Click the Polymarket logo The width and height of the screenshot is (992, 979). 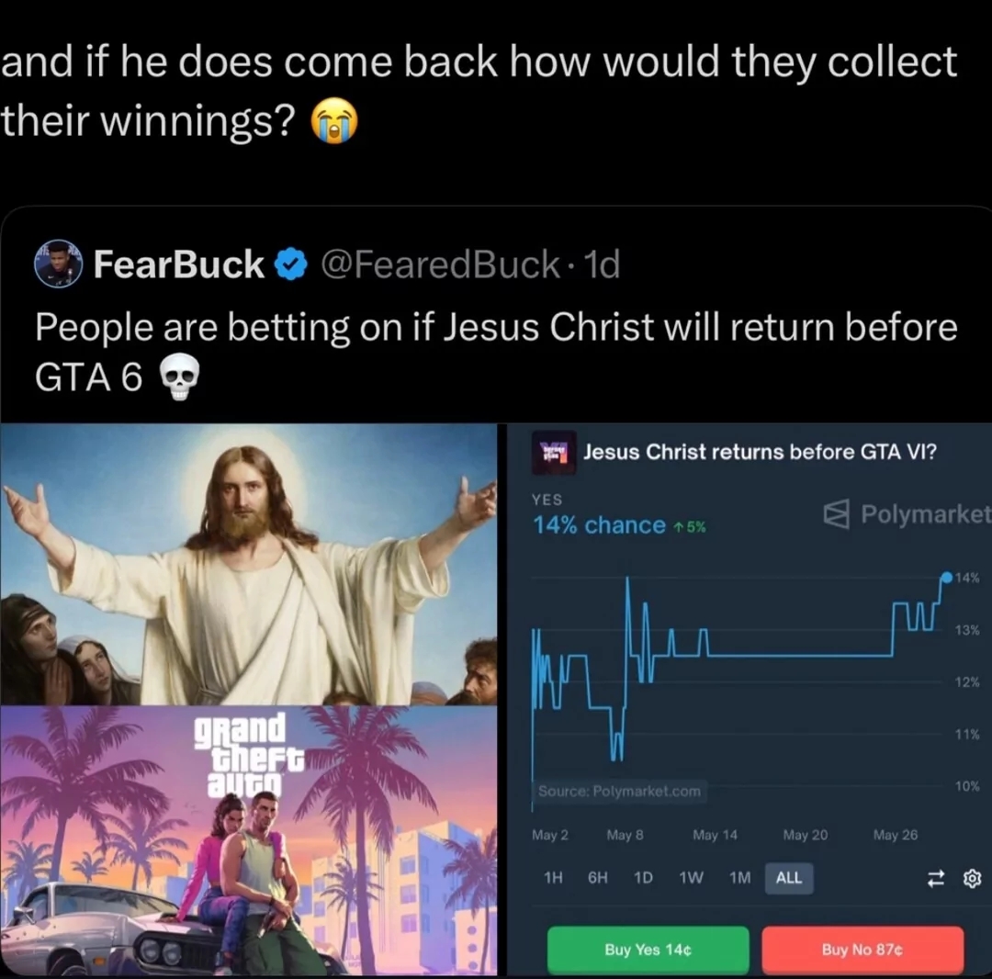point(907,513)
